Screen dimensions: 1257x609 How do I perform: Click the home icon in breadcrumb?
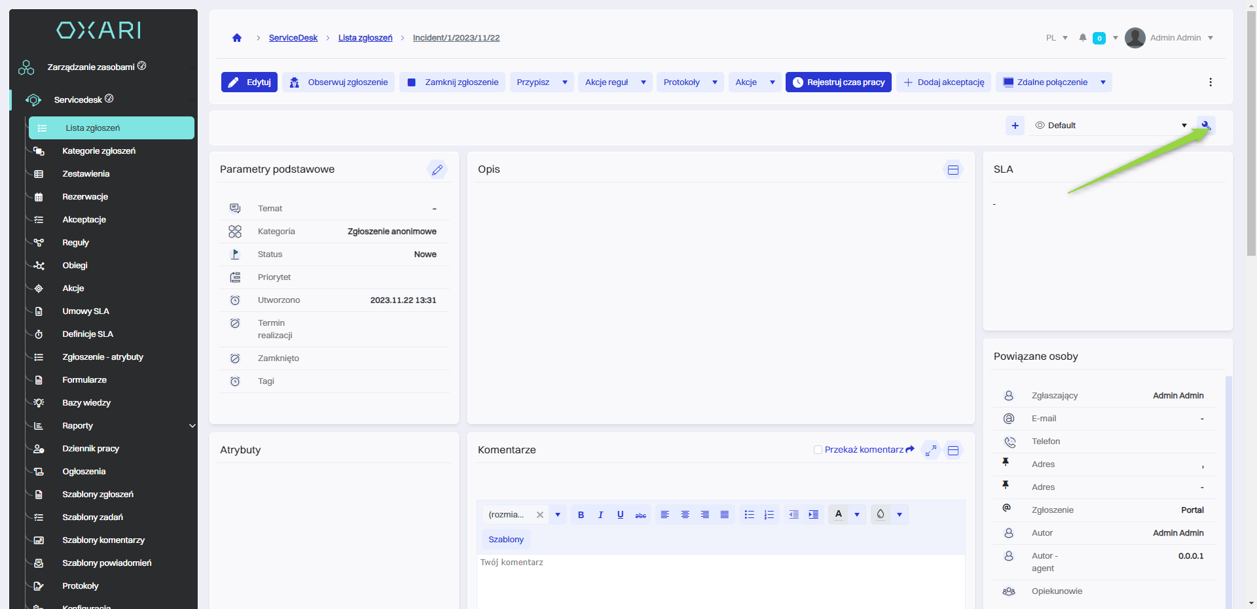pyautogui.click(x=237, y=38)
